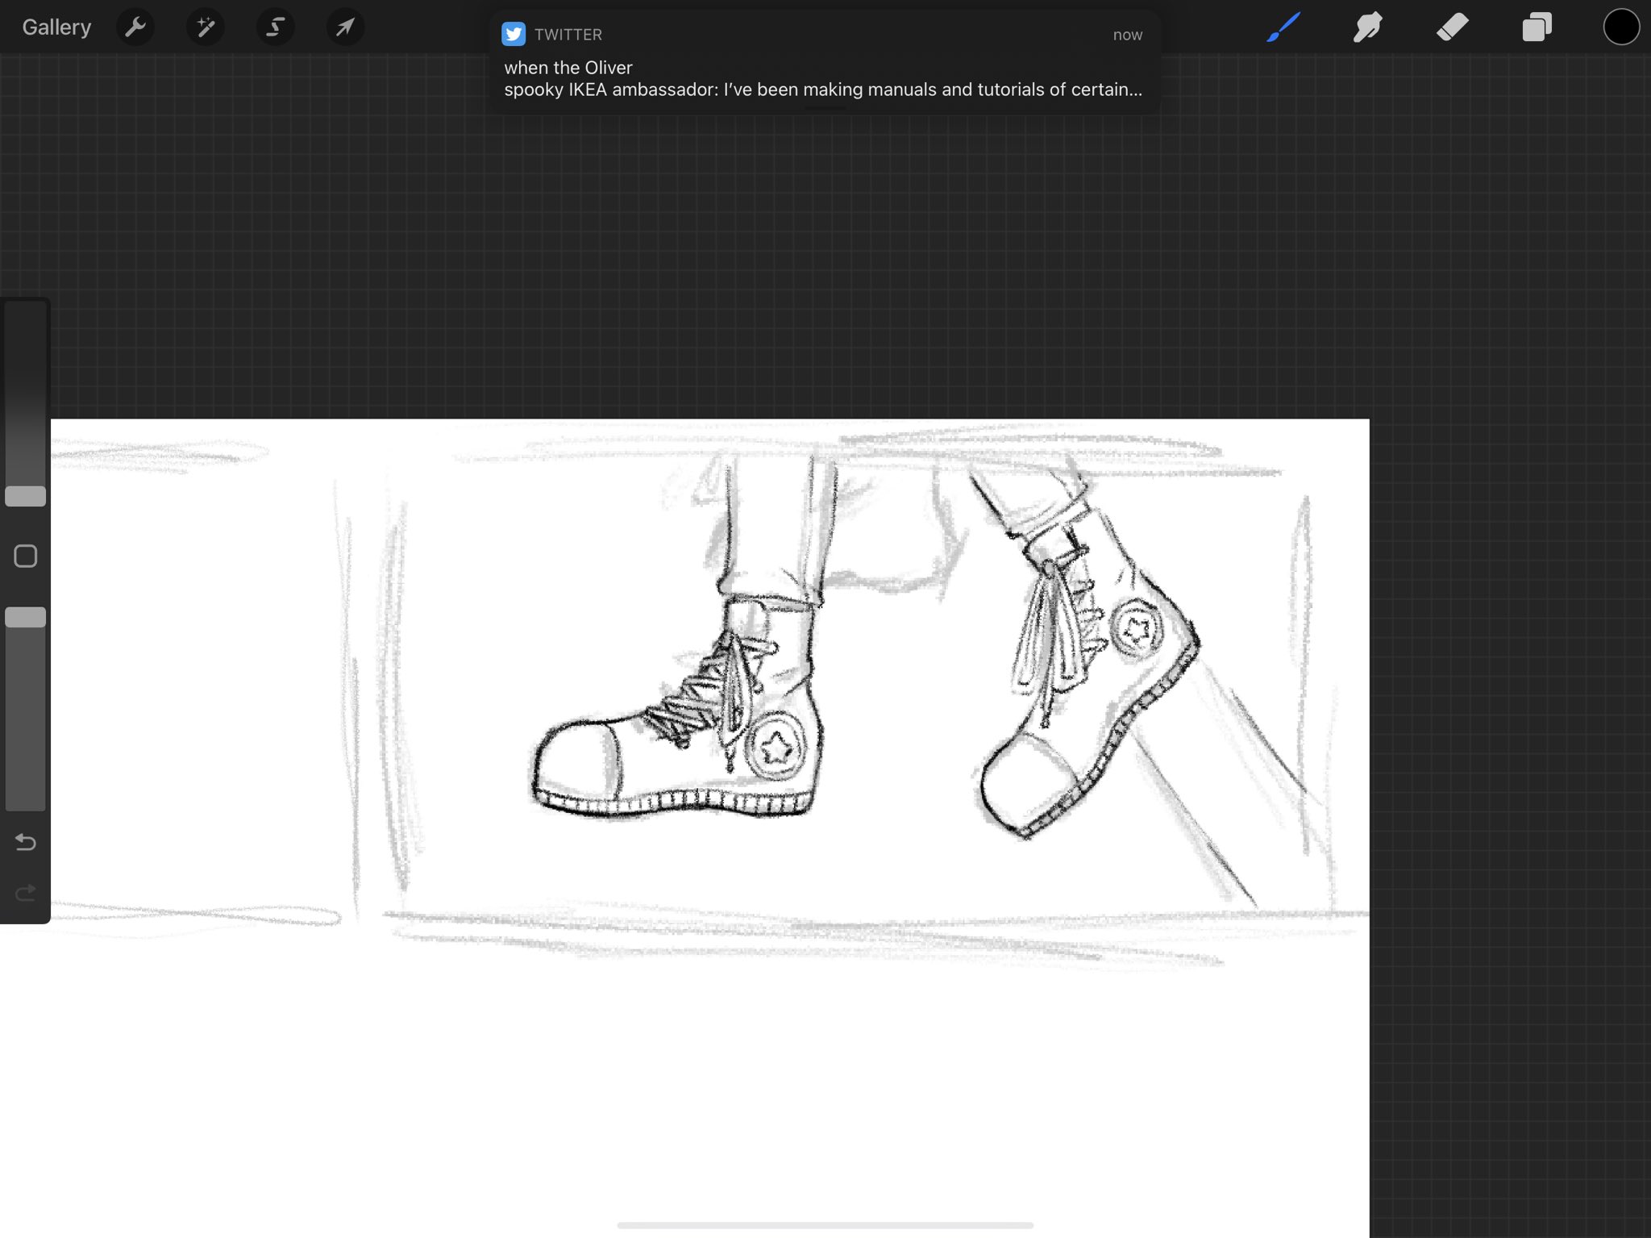
Task: Tap the square modify button in the sidebar
Action: click(x=26, y=556)
